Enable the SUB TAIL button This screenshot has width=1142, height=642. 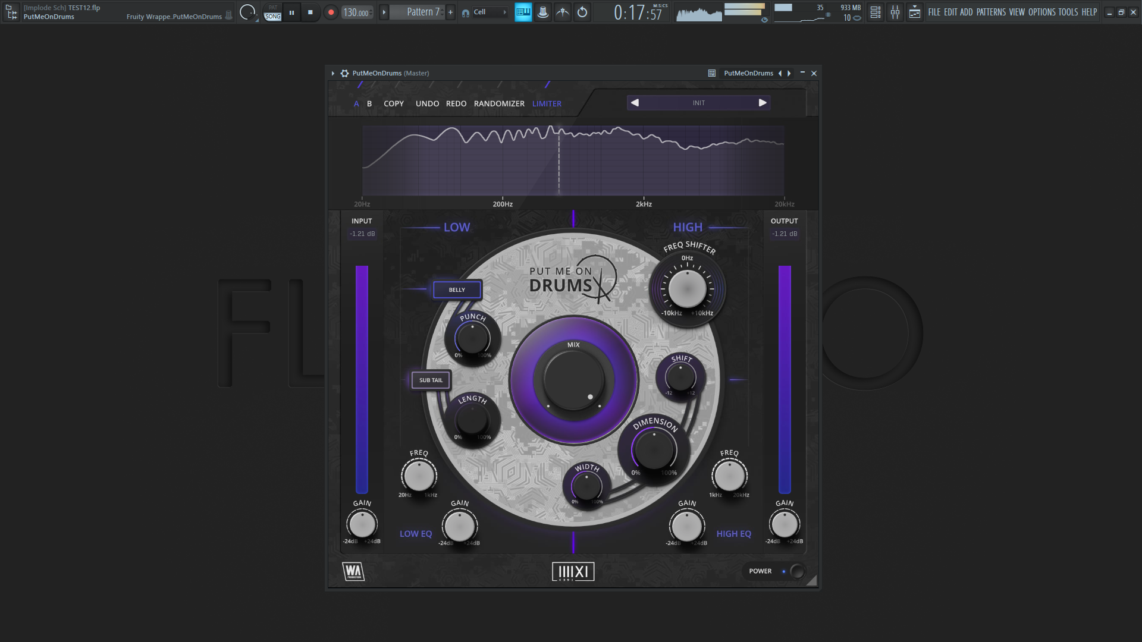[x=431, y=380]
